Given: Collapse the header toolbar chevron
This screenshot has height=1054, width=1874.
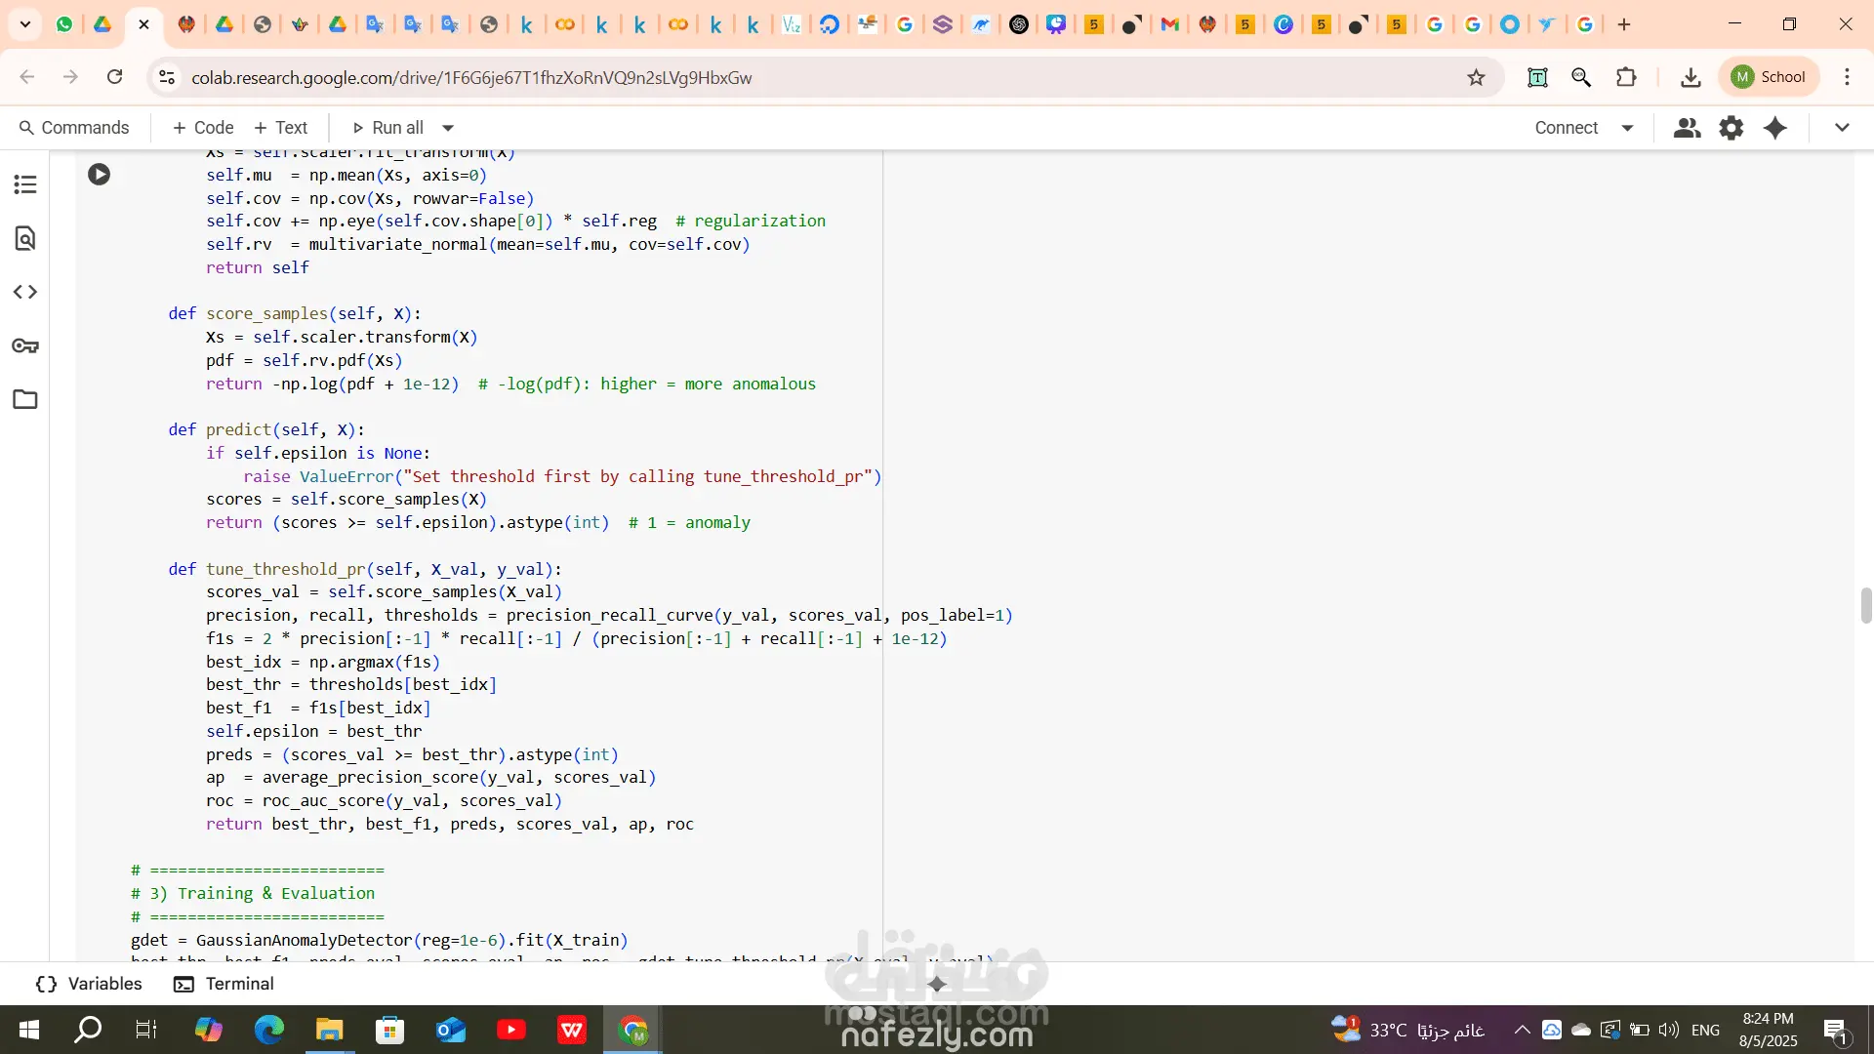Looking at the screenshot, I should tap(1842, 128).
